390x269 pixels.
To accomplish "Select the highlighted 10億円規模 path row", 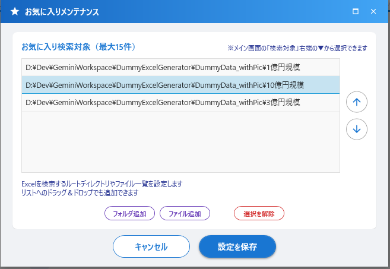I will [180, 85].
